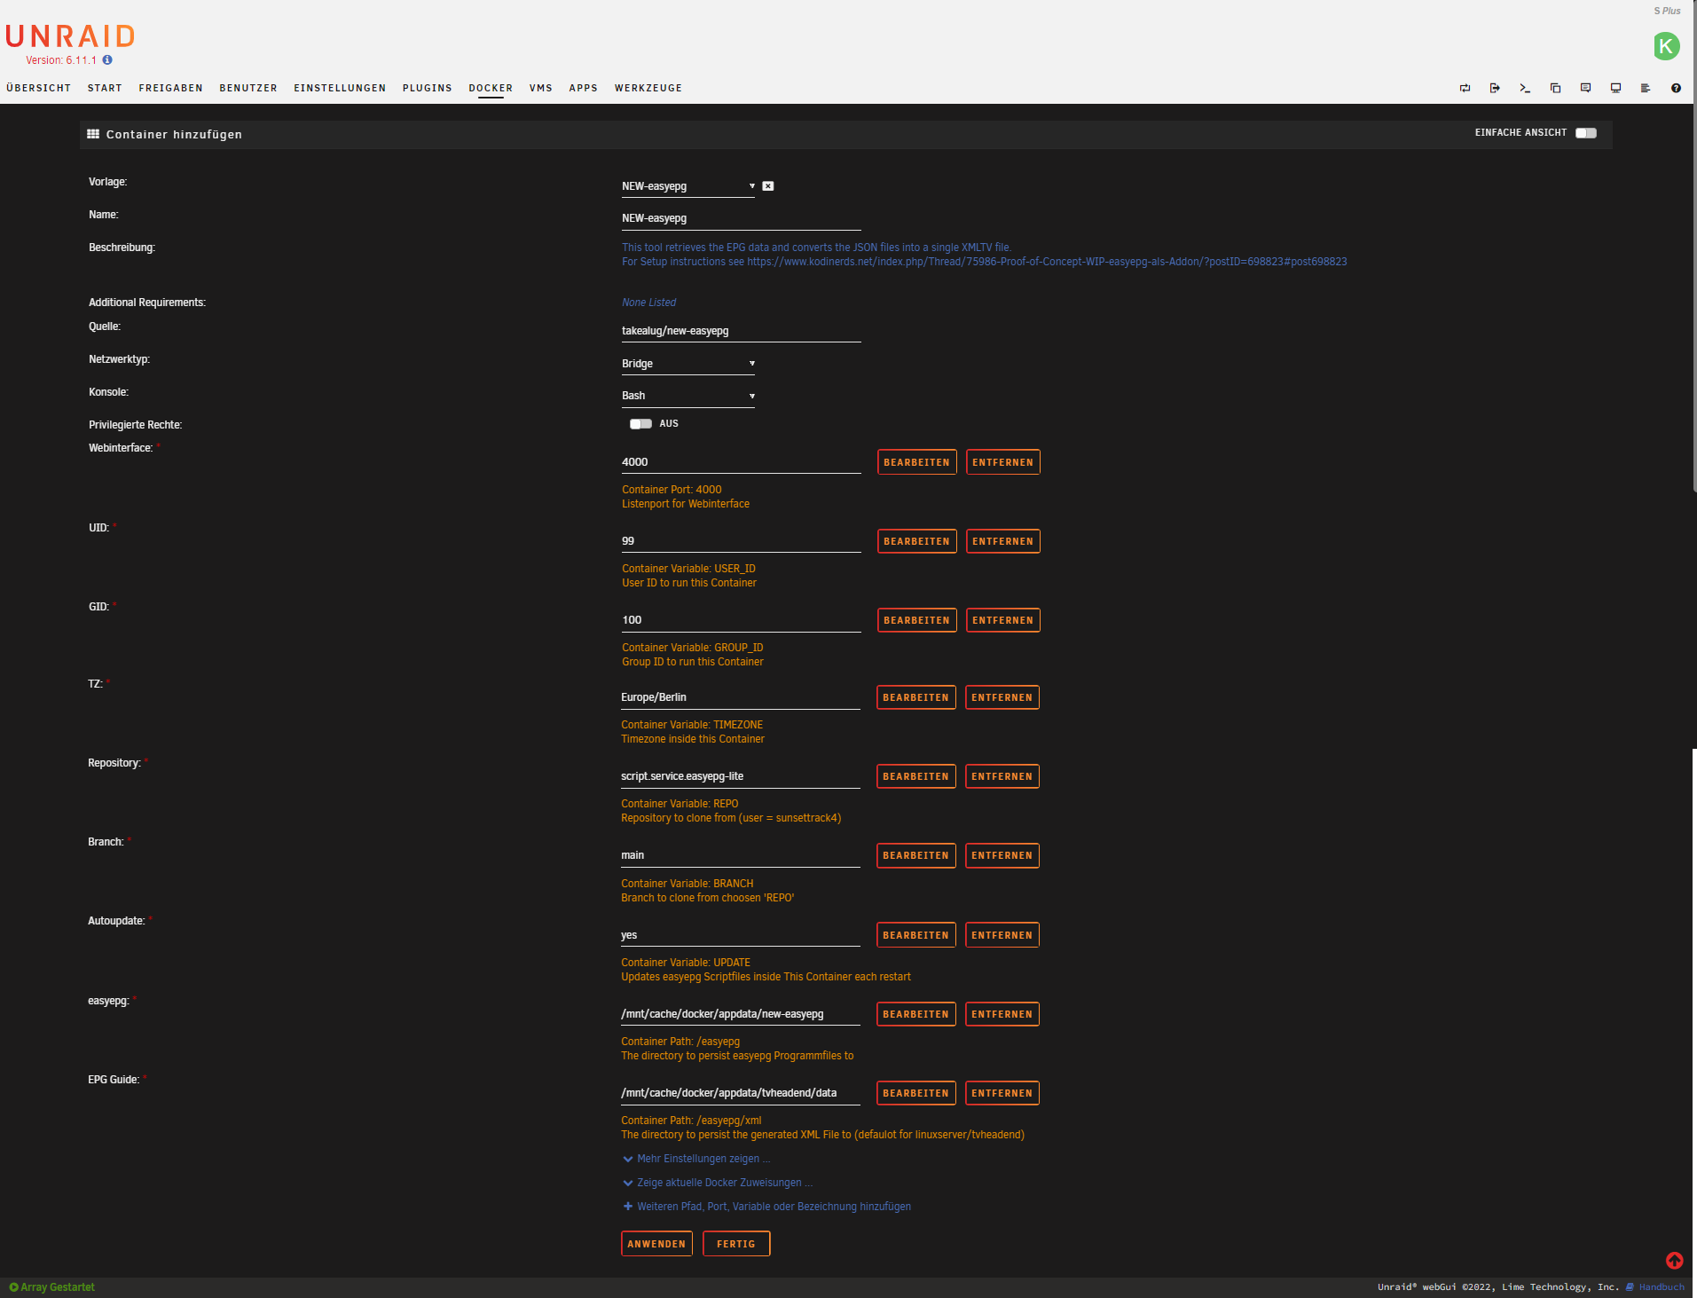Open the Vorlage template dropdown
This screenshot has width=1697, height=1298.
pos(687,186)
